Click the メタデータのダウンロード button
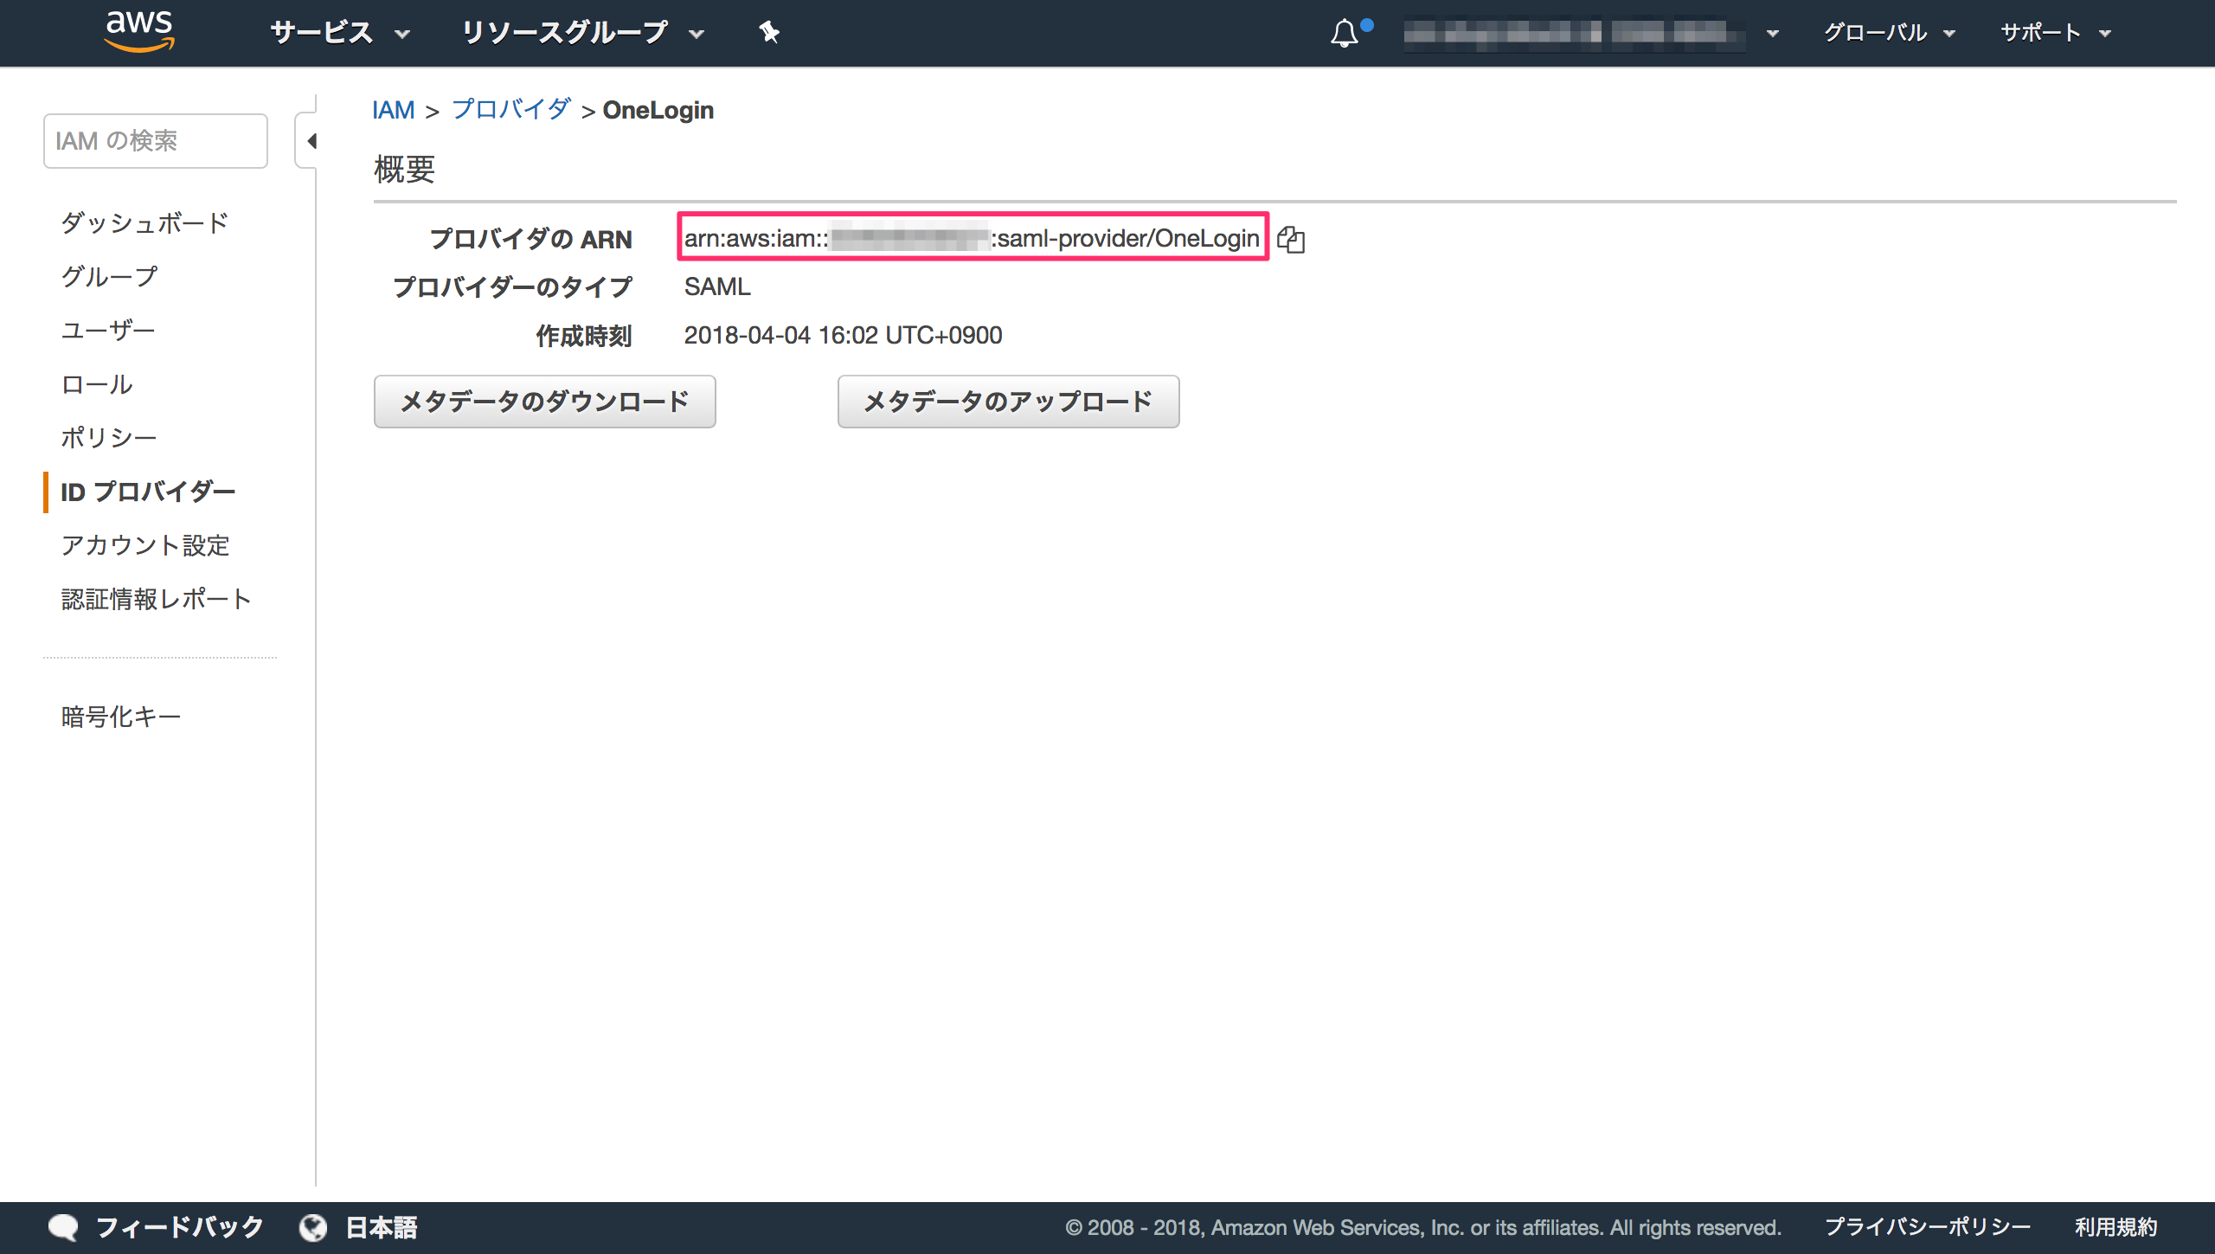This screenshot has width=2215, height=1254. pyautogui.click(x=544, y=401)
